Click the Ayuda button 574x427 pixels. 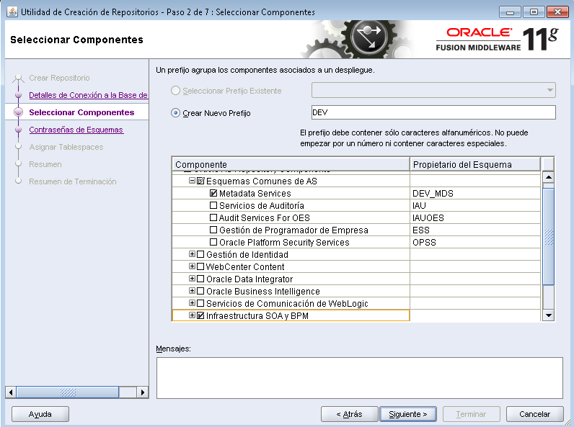point(40,414)
